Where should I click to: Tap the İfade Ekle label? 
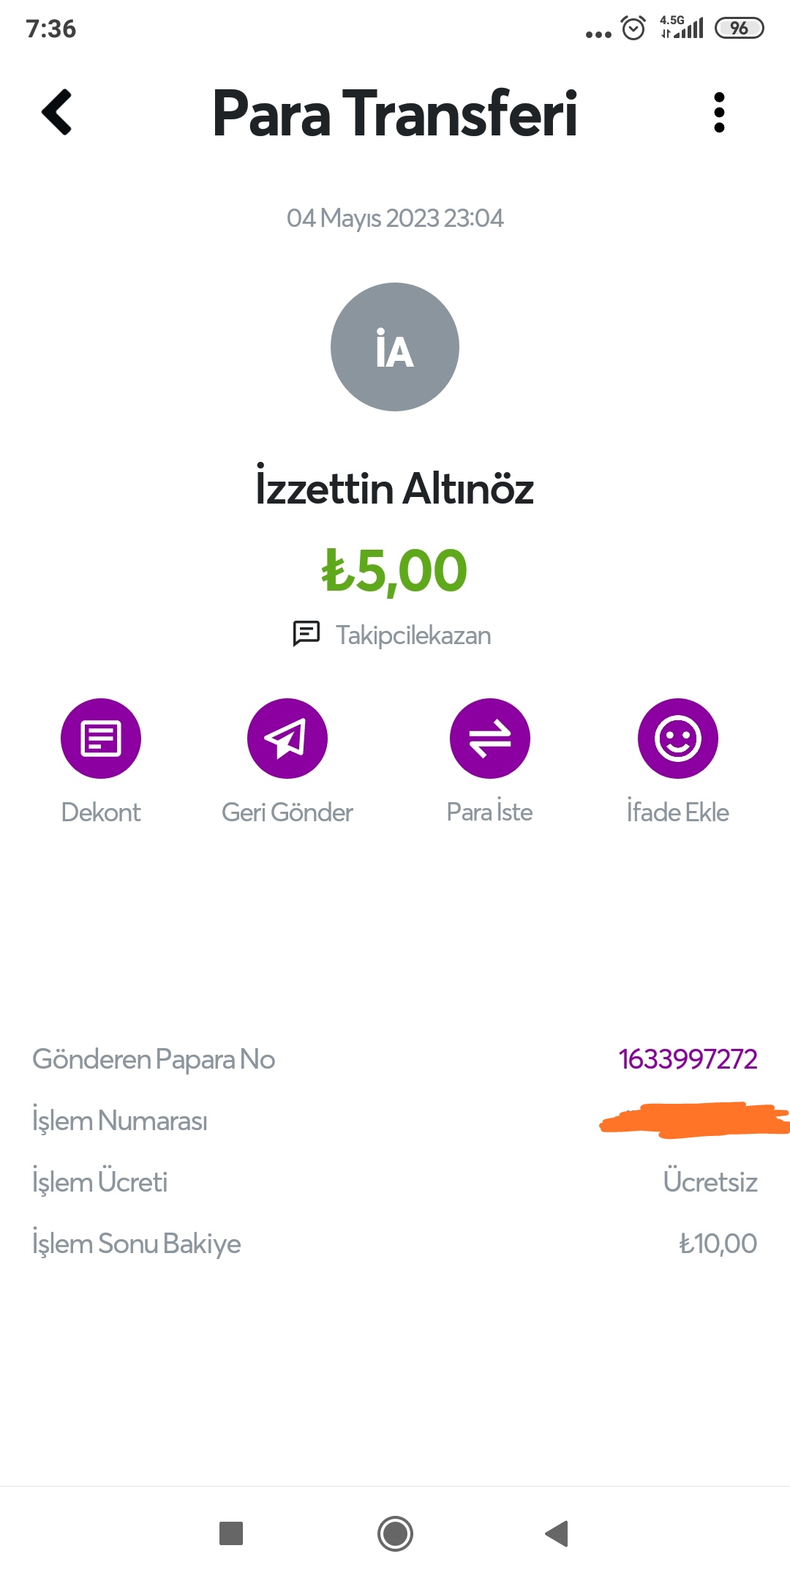click(x=678, y=812)
